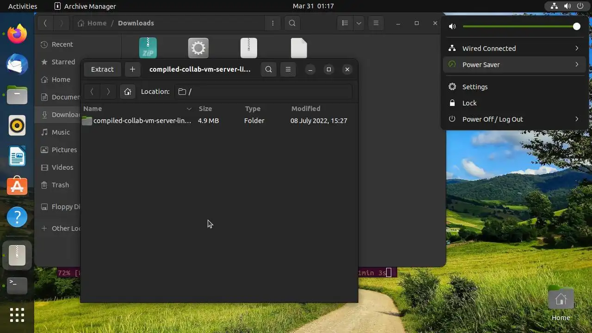Launch Rhythmbox from the dock
The width and height of the screenshot is (592, 333).
click(17, 125)
